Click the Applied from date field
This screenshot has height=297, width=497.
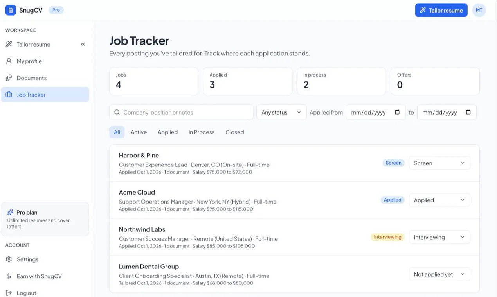pos(376,112)
